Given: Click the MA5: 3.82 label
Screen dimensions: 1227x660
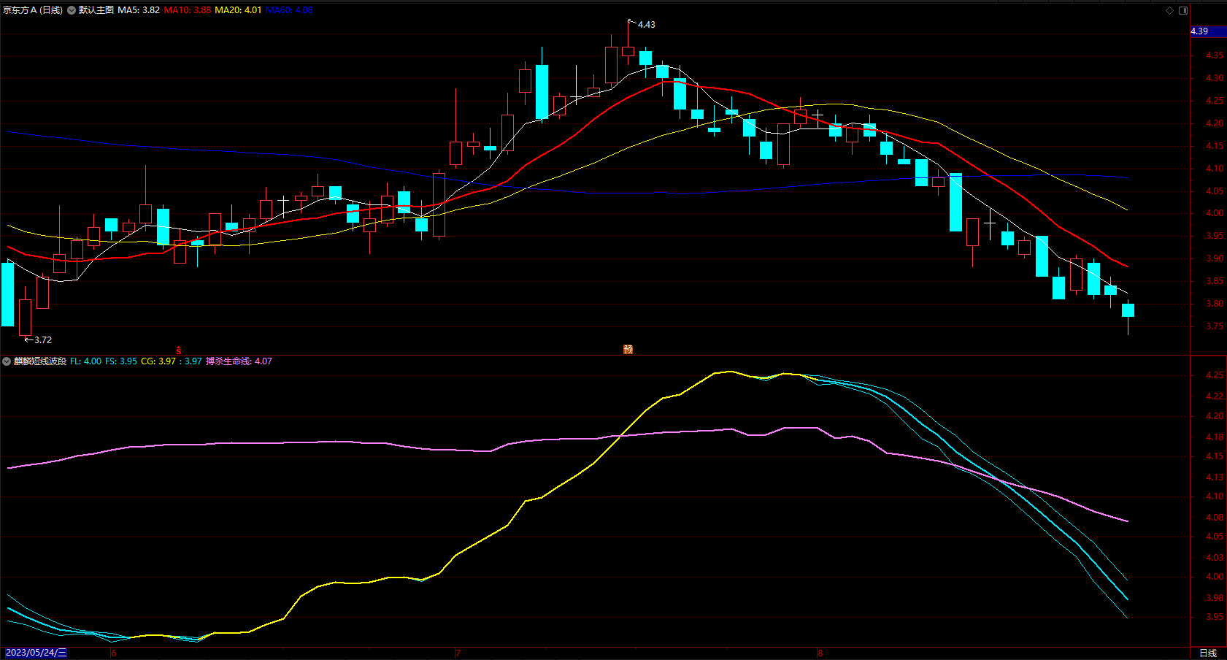Looking at the screenshot, I should click(x=139, y=10).
